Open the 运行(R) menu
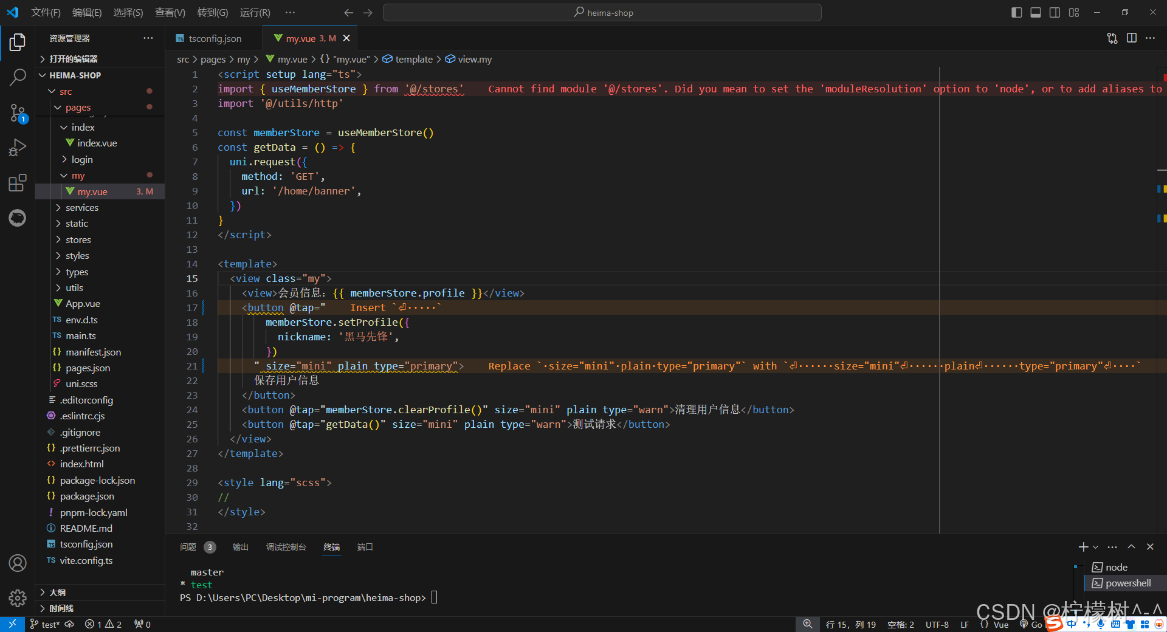1167x632 pixels. [255, 12]
